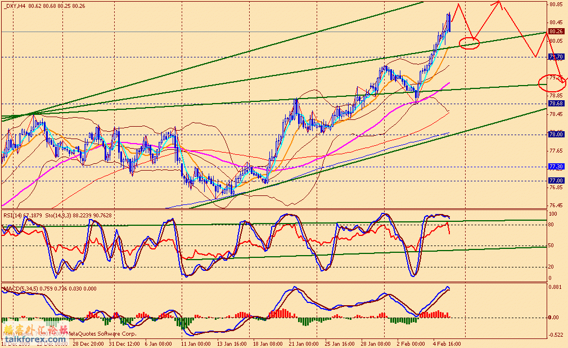Image resolution: width=568 pixels, height=348 pixels.
Task: Click the 21 Jan 00:00 time label
Action: tap(304, 344)
